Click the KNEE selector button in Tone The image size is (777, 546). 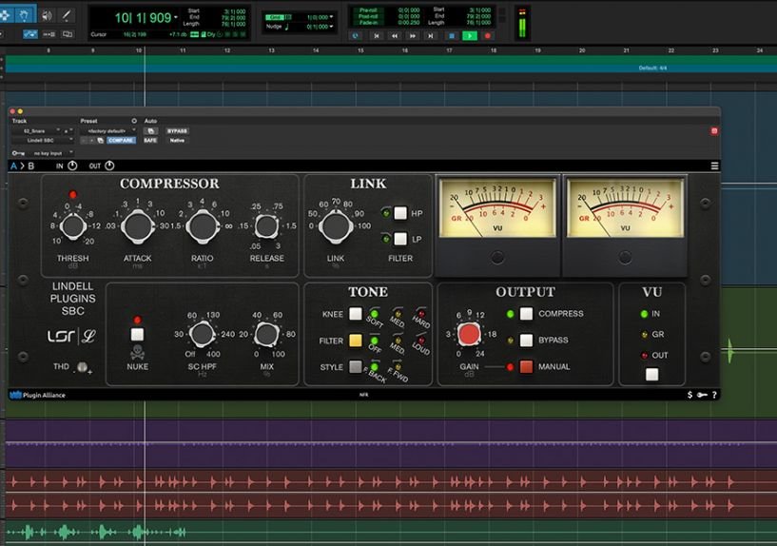355,314
